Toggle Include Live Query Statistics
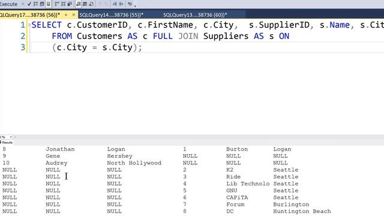Screen dimensions: 384x216 (63, 4)
